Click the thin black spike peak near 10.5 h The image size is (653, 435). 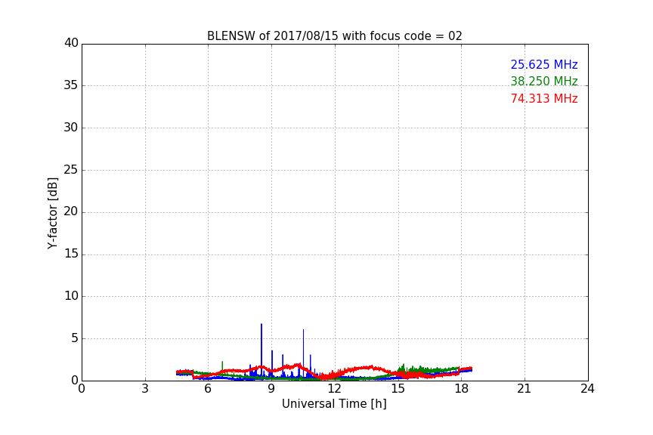(x=304, y=330)
